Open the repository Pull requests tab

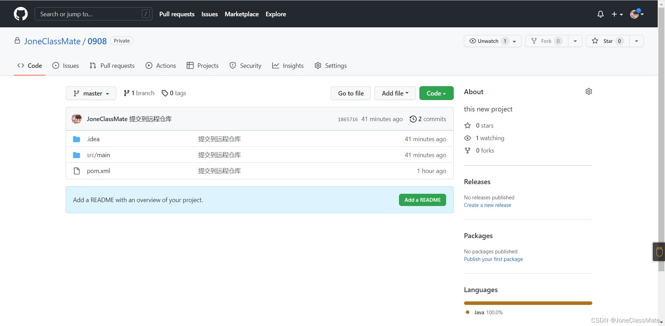(x=112, y=65)
